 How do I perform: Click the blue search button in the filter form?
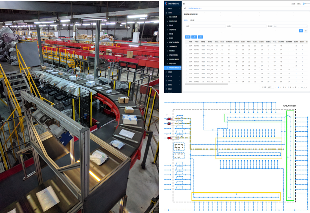[301, 30]
